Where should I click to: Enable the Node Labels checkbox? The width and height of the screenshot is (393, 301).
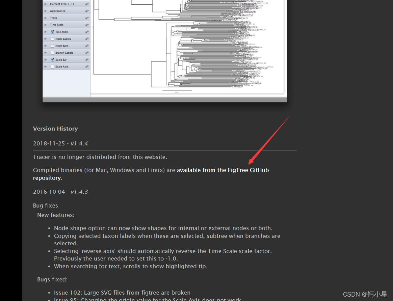tap(52, 39)
